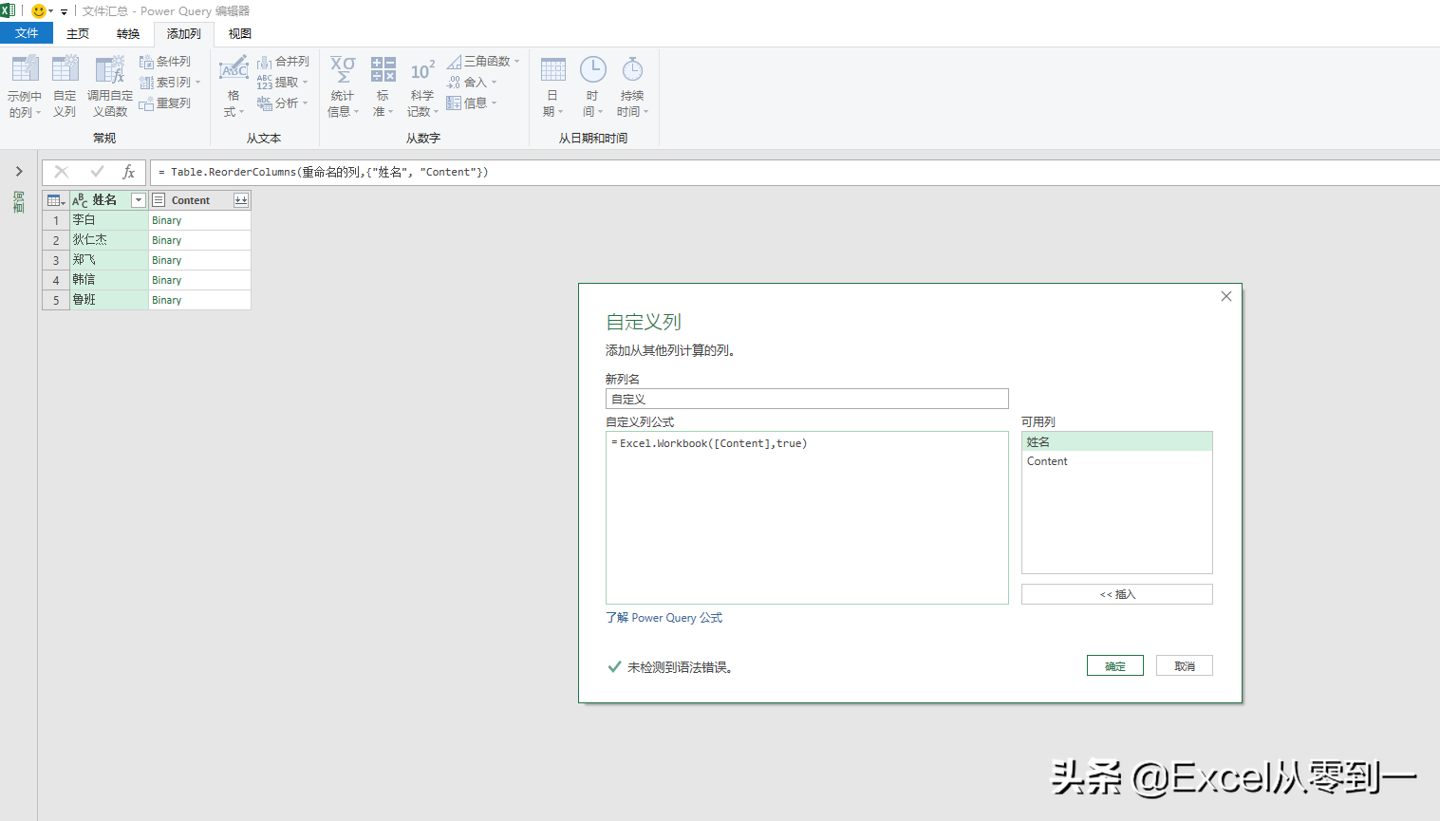1440x821 pixels.
Task: Click the Excel app icon in title bar
Action: click(8, 10)
